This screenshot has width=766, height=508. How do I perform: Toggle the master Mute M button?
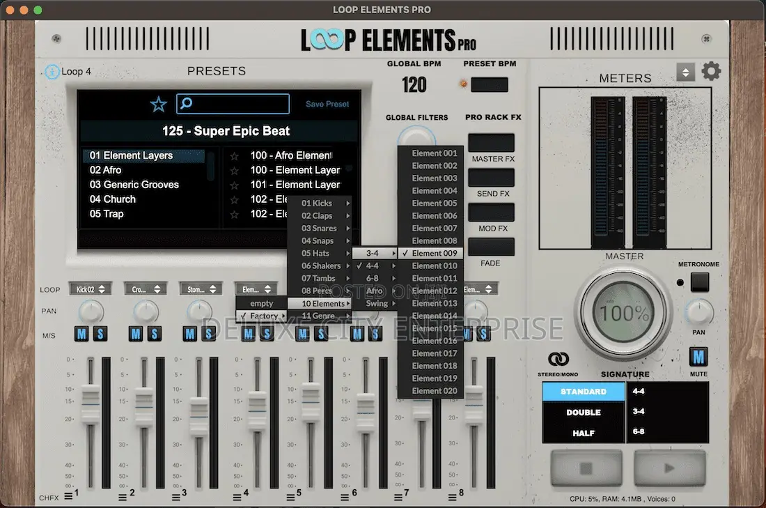(698, 357)
